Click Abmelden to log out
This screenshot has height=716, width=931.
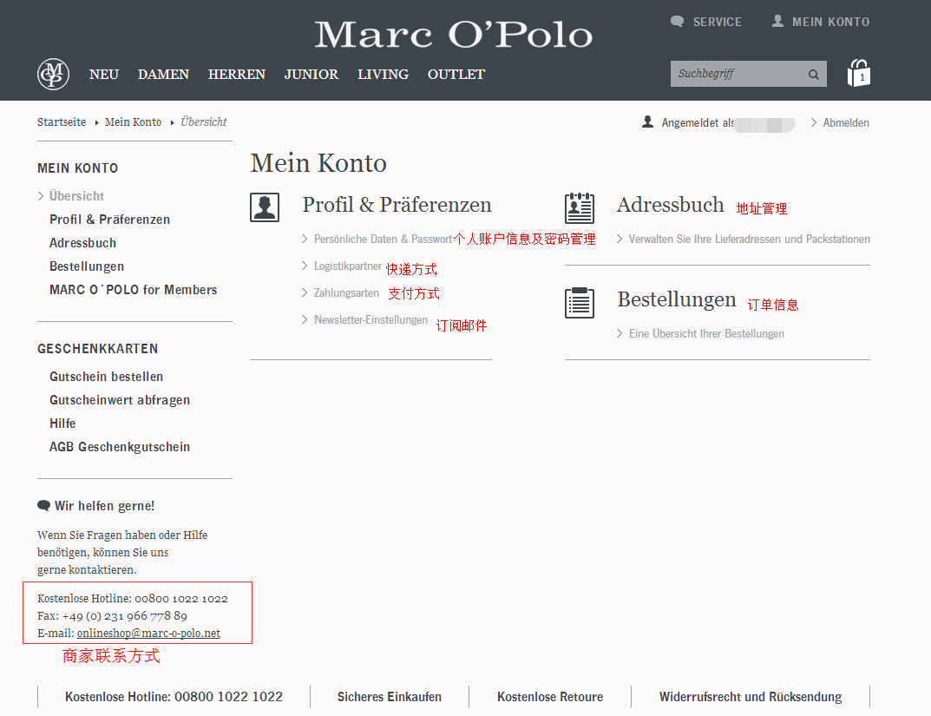pos(845,123)
